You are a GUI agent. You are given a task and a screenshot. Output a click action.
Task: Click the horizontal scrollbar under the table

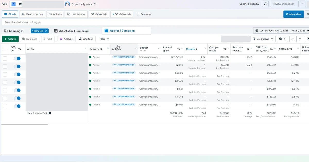(25, 124)
